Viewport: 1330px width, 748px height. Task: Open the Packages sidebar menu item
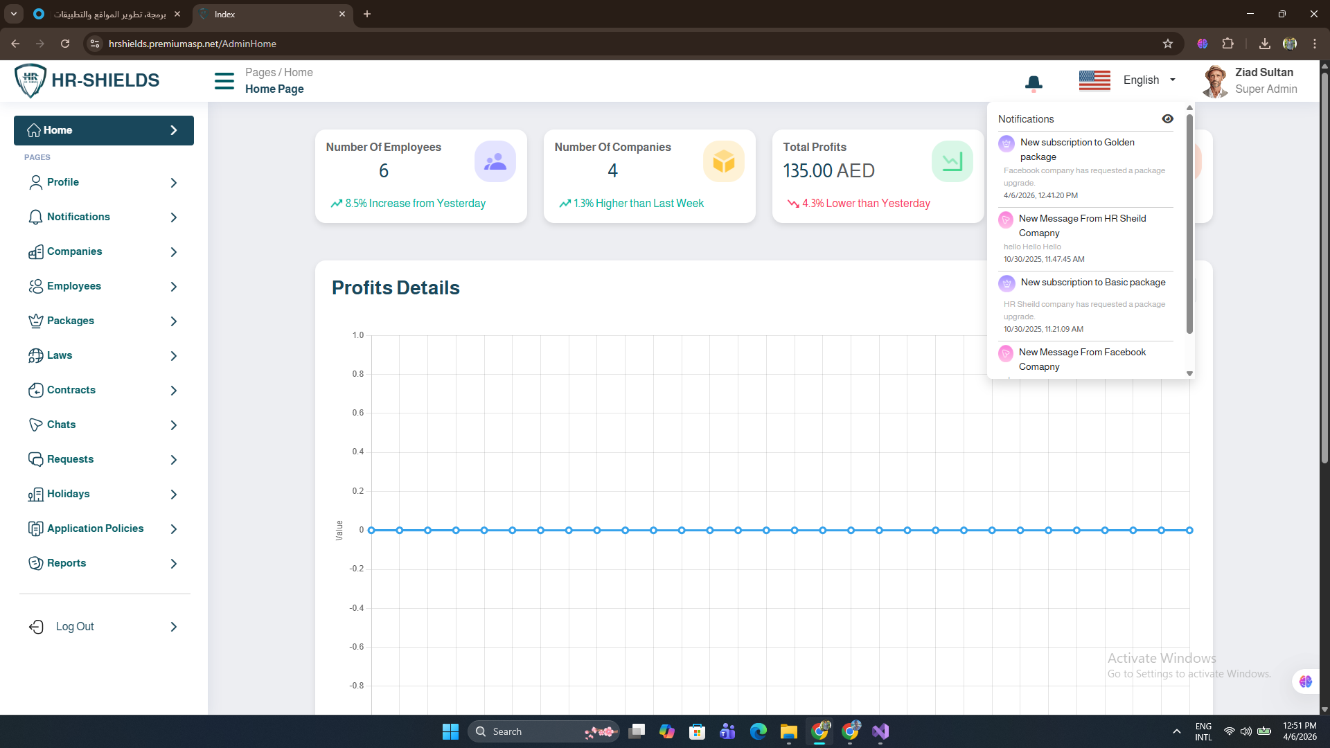pyautogui.click(x=71, y=321)
